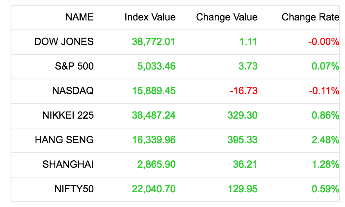Click the Index Value column header

pos(150,17)
